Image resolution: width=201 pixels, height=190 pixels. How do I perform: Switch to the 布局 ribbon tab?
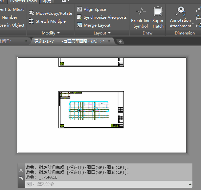pos(47,1)
